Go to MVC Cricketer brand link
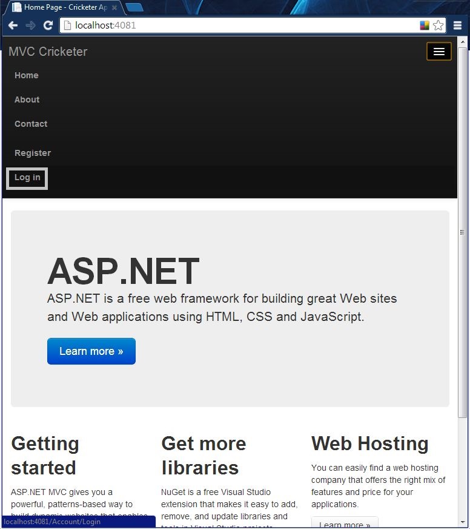 (x=48, y=52)
